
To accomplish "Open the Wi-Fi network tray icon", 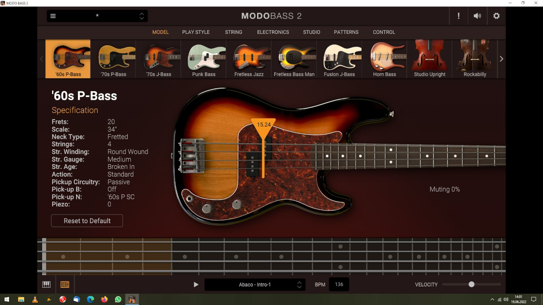I will tap(500, 299).
